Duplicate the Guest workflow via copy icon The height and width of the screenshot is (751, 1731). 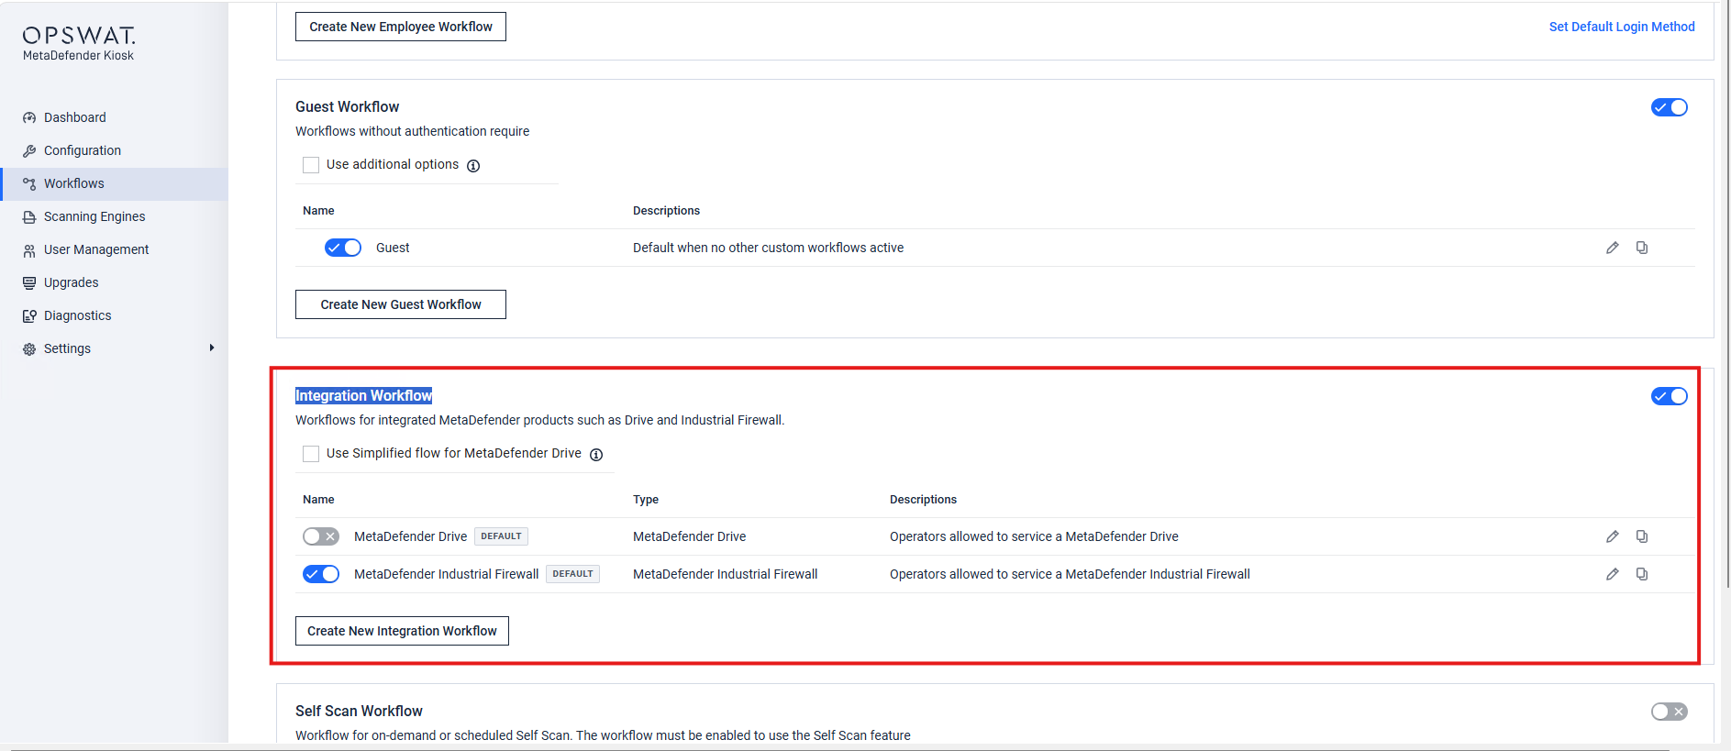click(1642, 248)
